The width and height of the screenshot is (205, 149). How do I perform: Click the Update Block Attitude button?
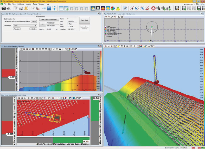(x=85, y=28)
